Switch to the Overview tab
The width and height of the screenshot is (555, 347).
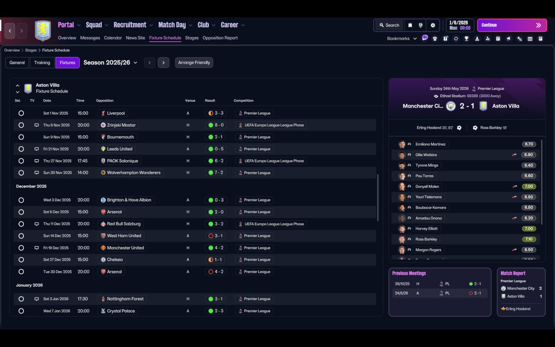[x=67, y=38]
